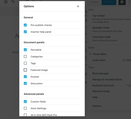Check the Tags panel checkbox

coord(25,63)
